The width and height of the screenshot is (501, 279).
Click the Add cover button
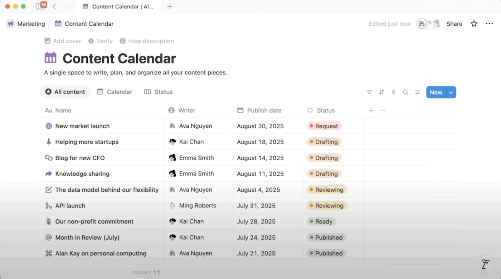point(63,41)
